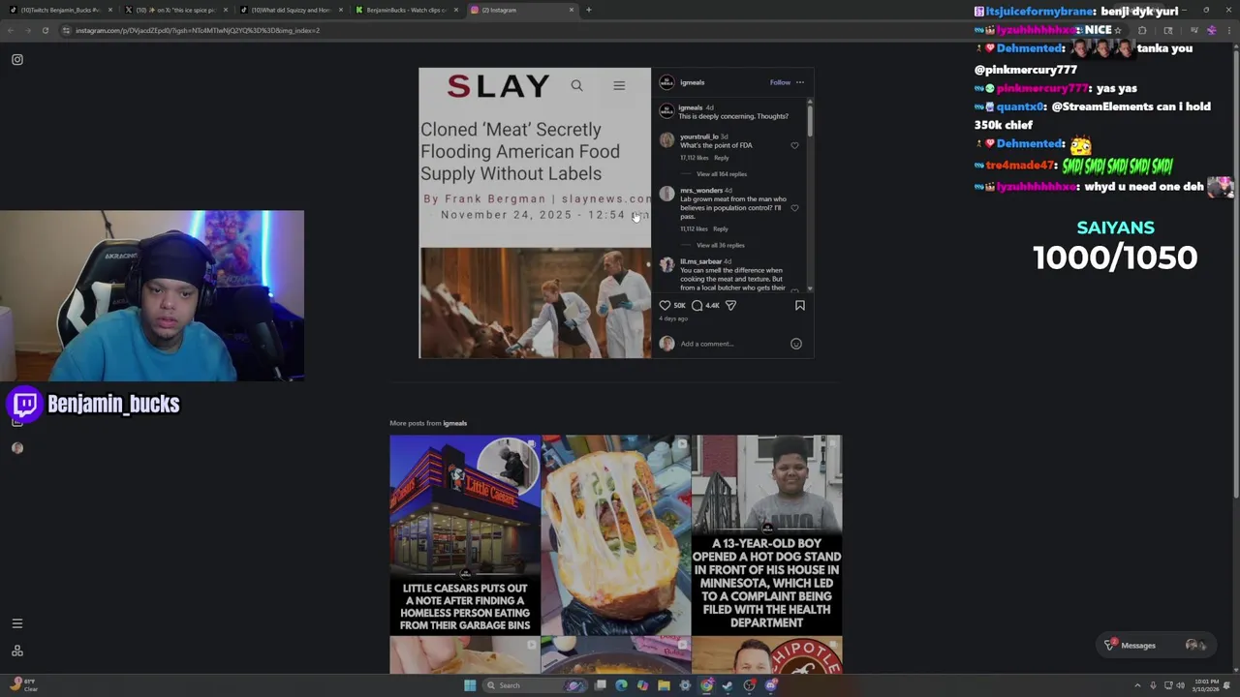
Task: Expand View all 164 replies
Action: 722,174
